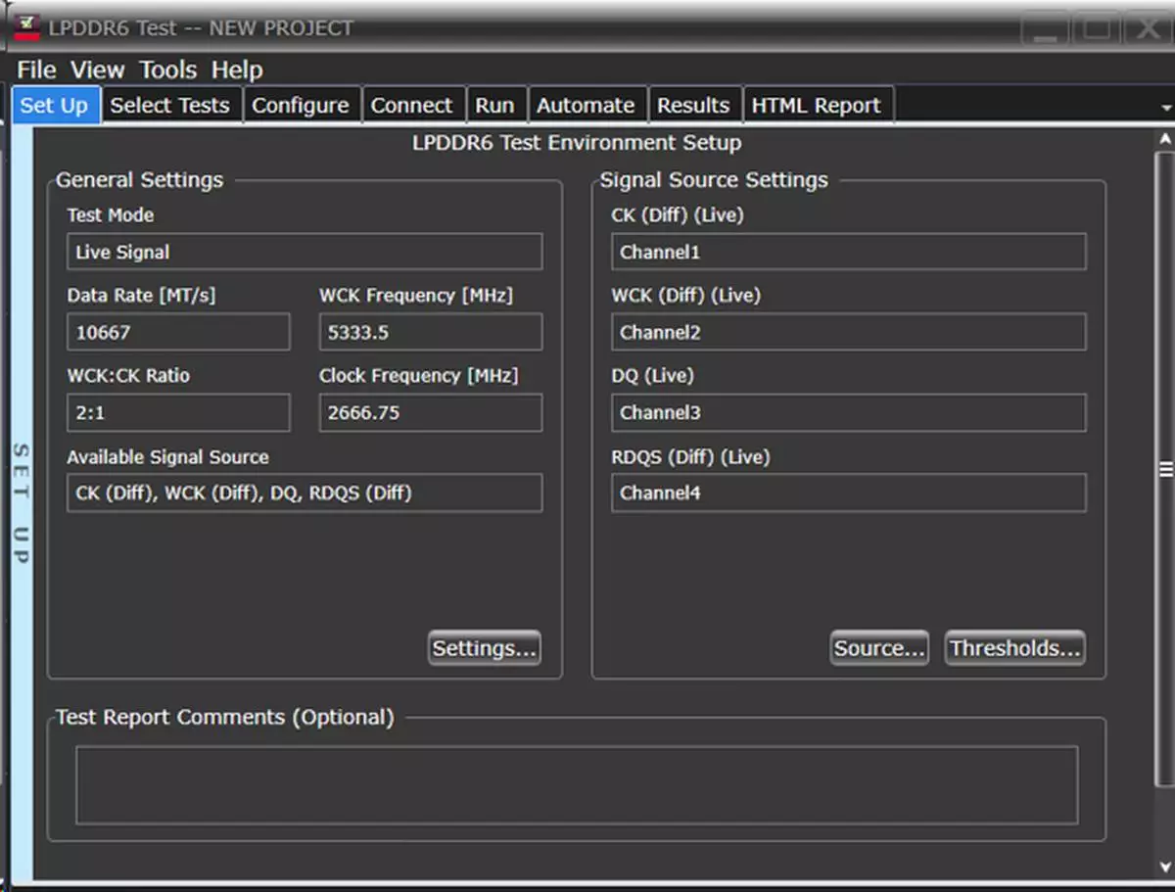Viewport: 1175px width, 892px height.
Task: Switch to the Select Tests tab
Action: tap(169, 106)
